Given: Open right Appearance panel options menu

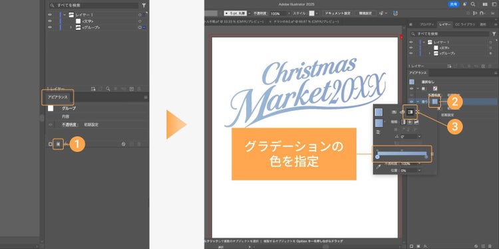Looking at the screenshot, I should tap(496, 73).
